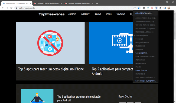Screen dimensions: 176x103
Task: Click the bookmark star icon
Action: pyautogui.click(x=139, y=8)
